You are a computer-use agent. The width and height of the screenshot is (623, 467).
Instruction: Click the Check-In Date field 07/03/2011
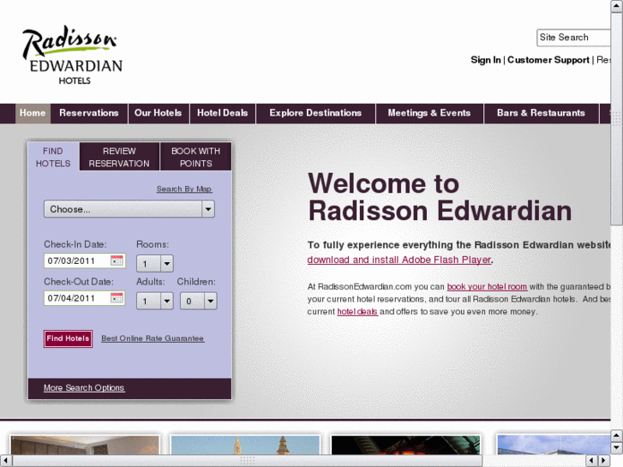pos(85,260)
